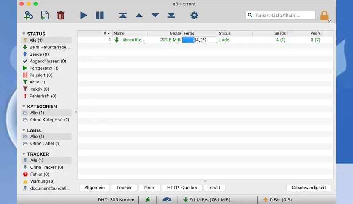The image size is (353, 204).
Task: Move torrent down in queue
Action: tap(155, 15)
